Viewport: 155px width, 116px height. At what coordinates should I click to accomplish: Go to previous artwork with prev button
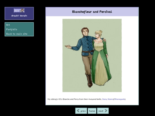tap(81, 111)
